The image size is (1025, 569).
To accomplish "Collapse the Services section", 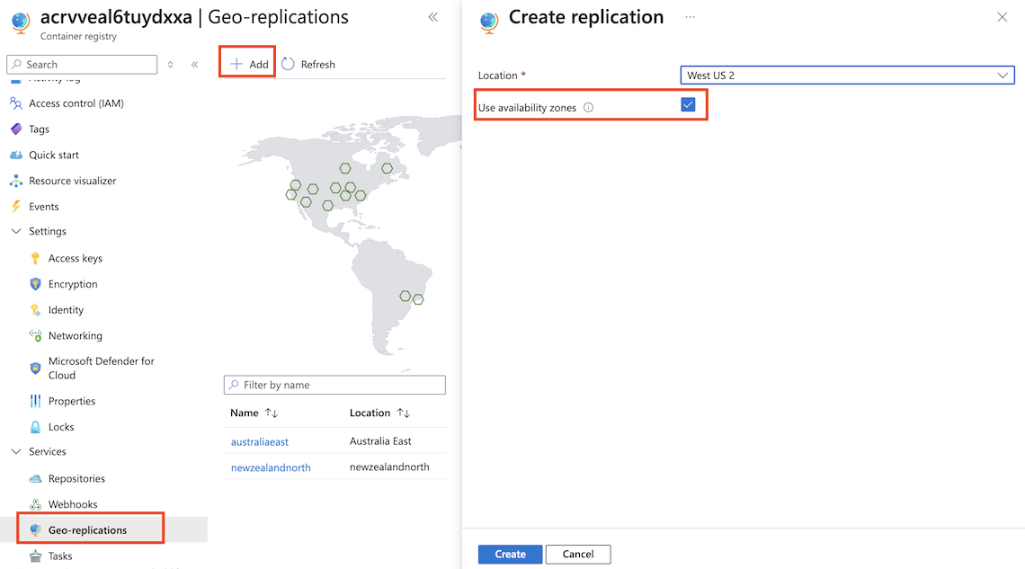I will click(16, 451).
